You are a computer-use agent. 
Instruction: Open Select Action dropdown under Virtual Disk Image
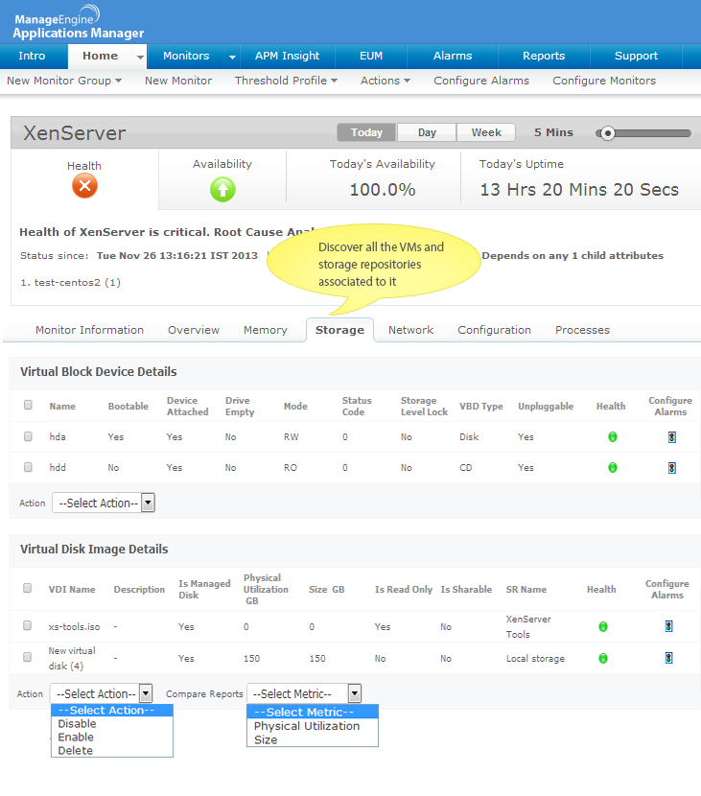point(101,693)
